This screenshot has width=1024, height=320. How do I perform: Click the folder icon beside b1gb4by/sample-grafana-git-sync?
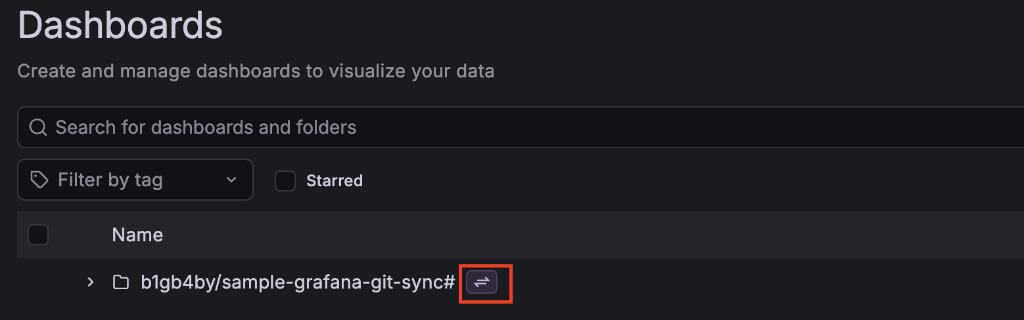tap(120, 283)
